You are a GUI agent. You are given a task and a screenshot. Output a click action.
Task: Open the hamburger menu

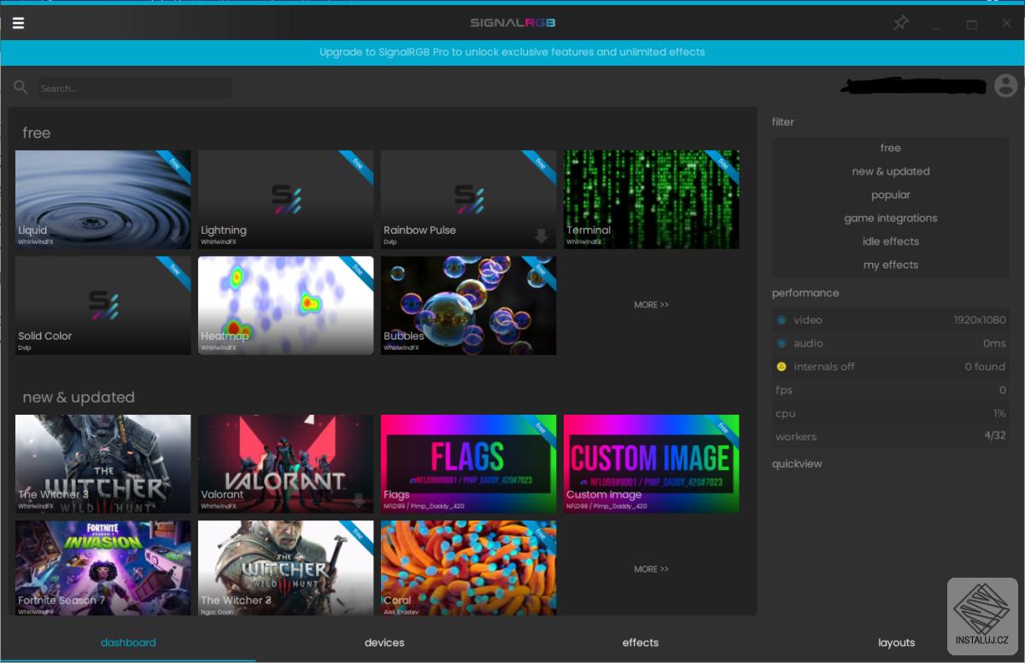(x=18, y=23)
